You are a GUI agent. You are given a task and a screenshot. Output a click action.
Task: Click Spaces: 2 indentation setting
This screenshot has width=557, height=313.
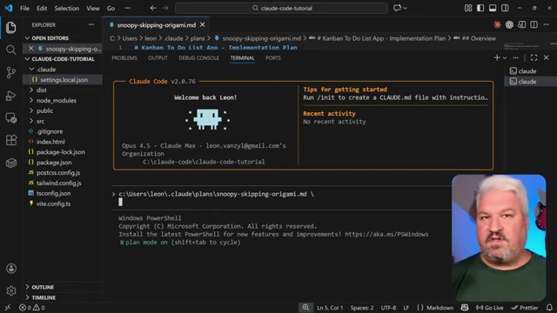pos(362,308)
